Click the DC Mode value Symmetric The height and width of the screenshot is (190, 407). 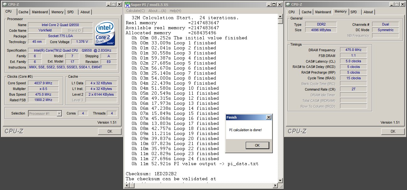click(x=386, y=30)
